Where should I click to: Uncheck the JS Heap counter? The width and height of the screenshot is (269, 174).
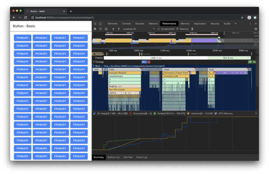[94, 114]
